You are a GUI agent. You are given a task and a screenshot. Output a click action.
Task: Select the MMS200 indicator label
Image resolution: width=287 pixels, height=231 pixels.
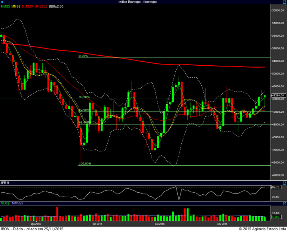pos(41,6)
